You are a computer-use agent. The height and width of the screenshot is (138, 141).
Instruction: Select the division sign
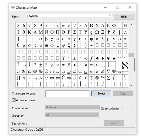click(x=80, y=65)
